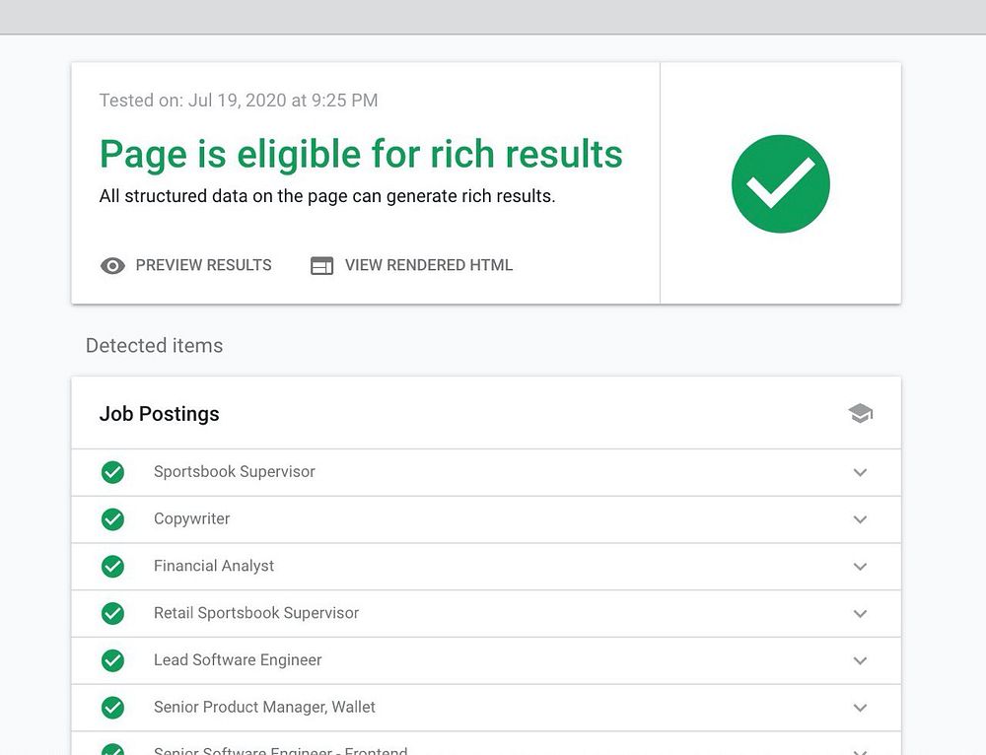Image resolution: width=986 pixels, height=755 pixels.
Task: Click green check icon beside Financial Analyst
Action: point(113,567)
